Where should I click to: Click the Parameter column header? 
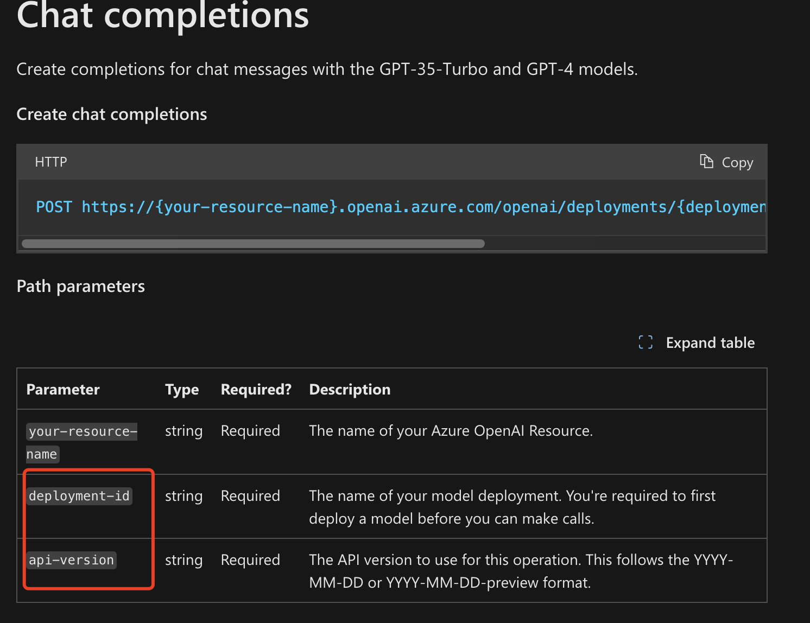63,389
